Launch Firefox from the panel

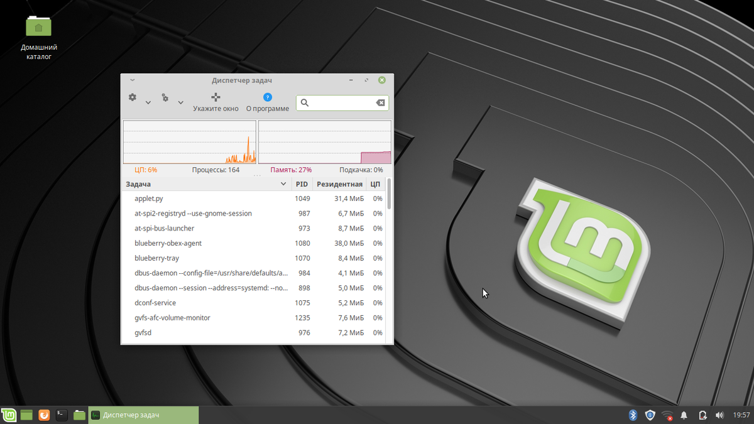click(x=43, y=415)
